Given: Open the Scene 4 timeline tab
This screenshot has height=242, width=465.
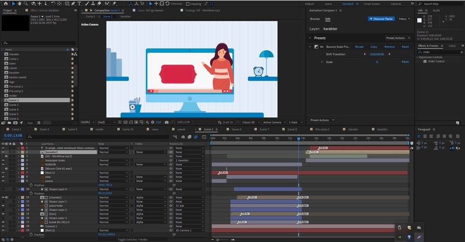Looking at the screenshot, I should pos(44,129).
